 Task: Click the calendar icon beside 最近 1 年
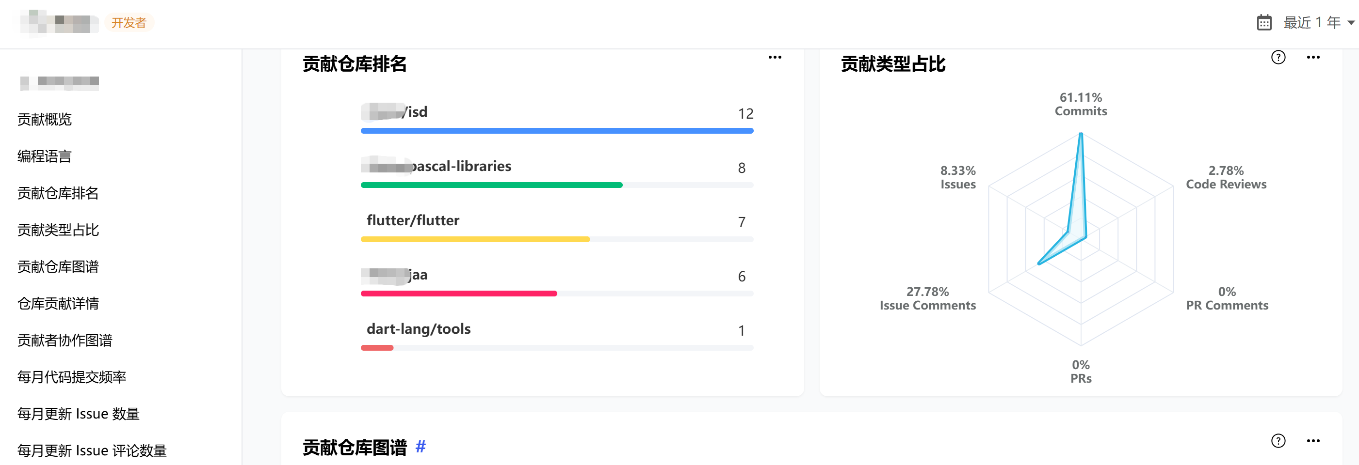point(1264,23)
